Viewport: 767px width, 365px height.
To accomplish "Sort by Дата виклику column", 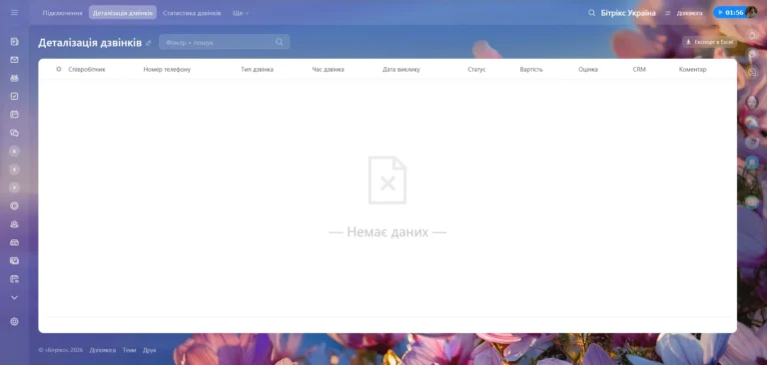I will tap(401, 70).
